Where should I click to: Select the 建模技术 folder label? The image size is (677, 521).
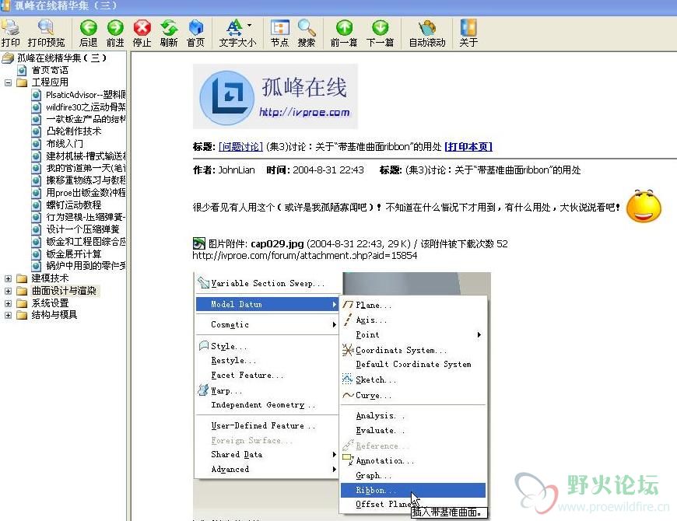[x=50, y=278]
